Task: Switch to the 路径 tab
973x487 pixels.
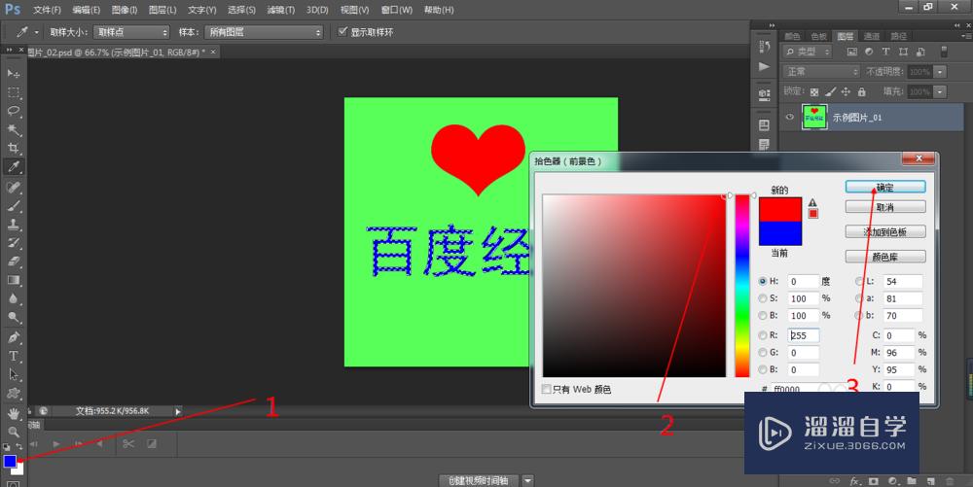Action: (898, 37)
